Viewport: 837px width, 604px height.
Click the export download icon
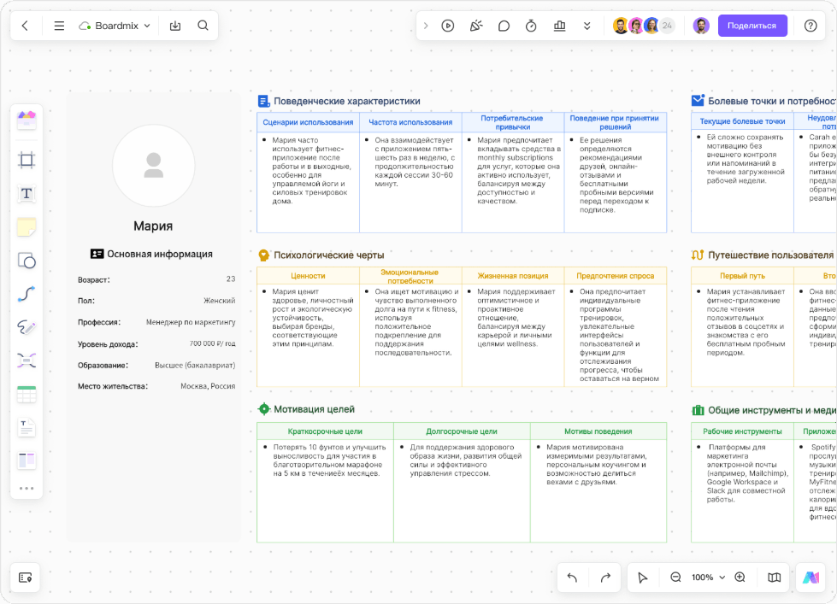(x=175, y=26)
